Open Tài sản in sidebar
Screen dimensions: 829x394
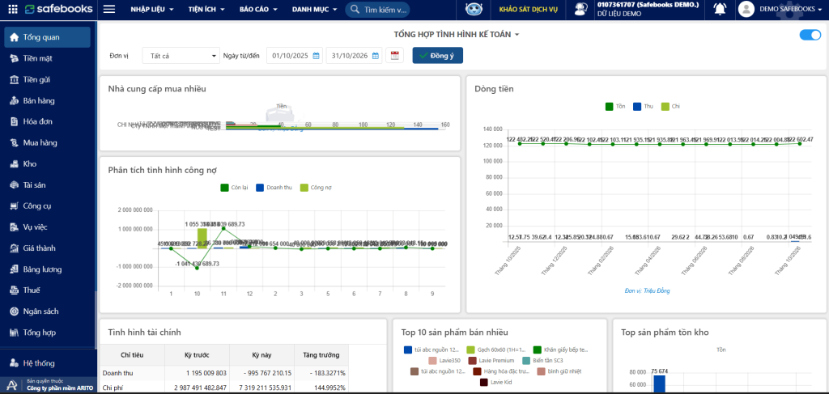tap(48, 184)
